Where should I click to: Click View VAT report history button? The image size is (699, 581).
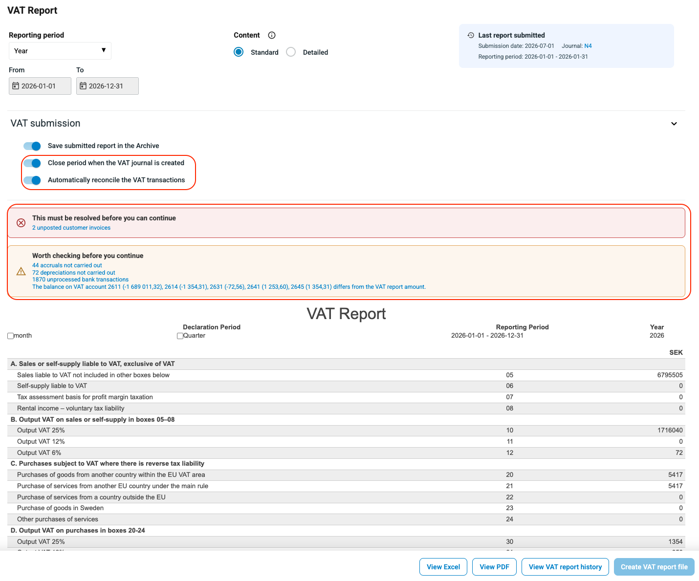565,567
